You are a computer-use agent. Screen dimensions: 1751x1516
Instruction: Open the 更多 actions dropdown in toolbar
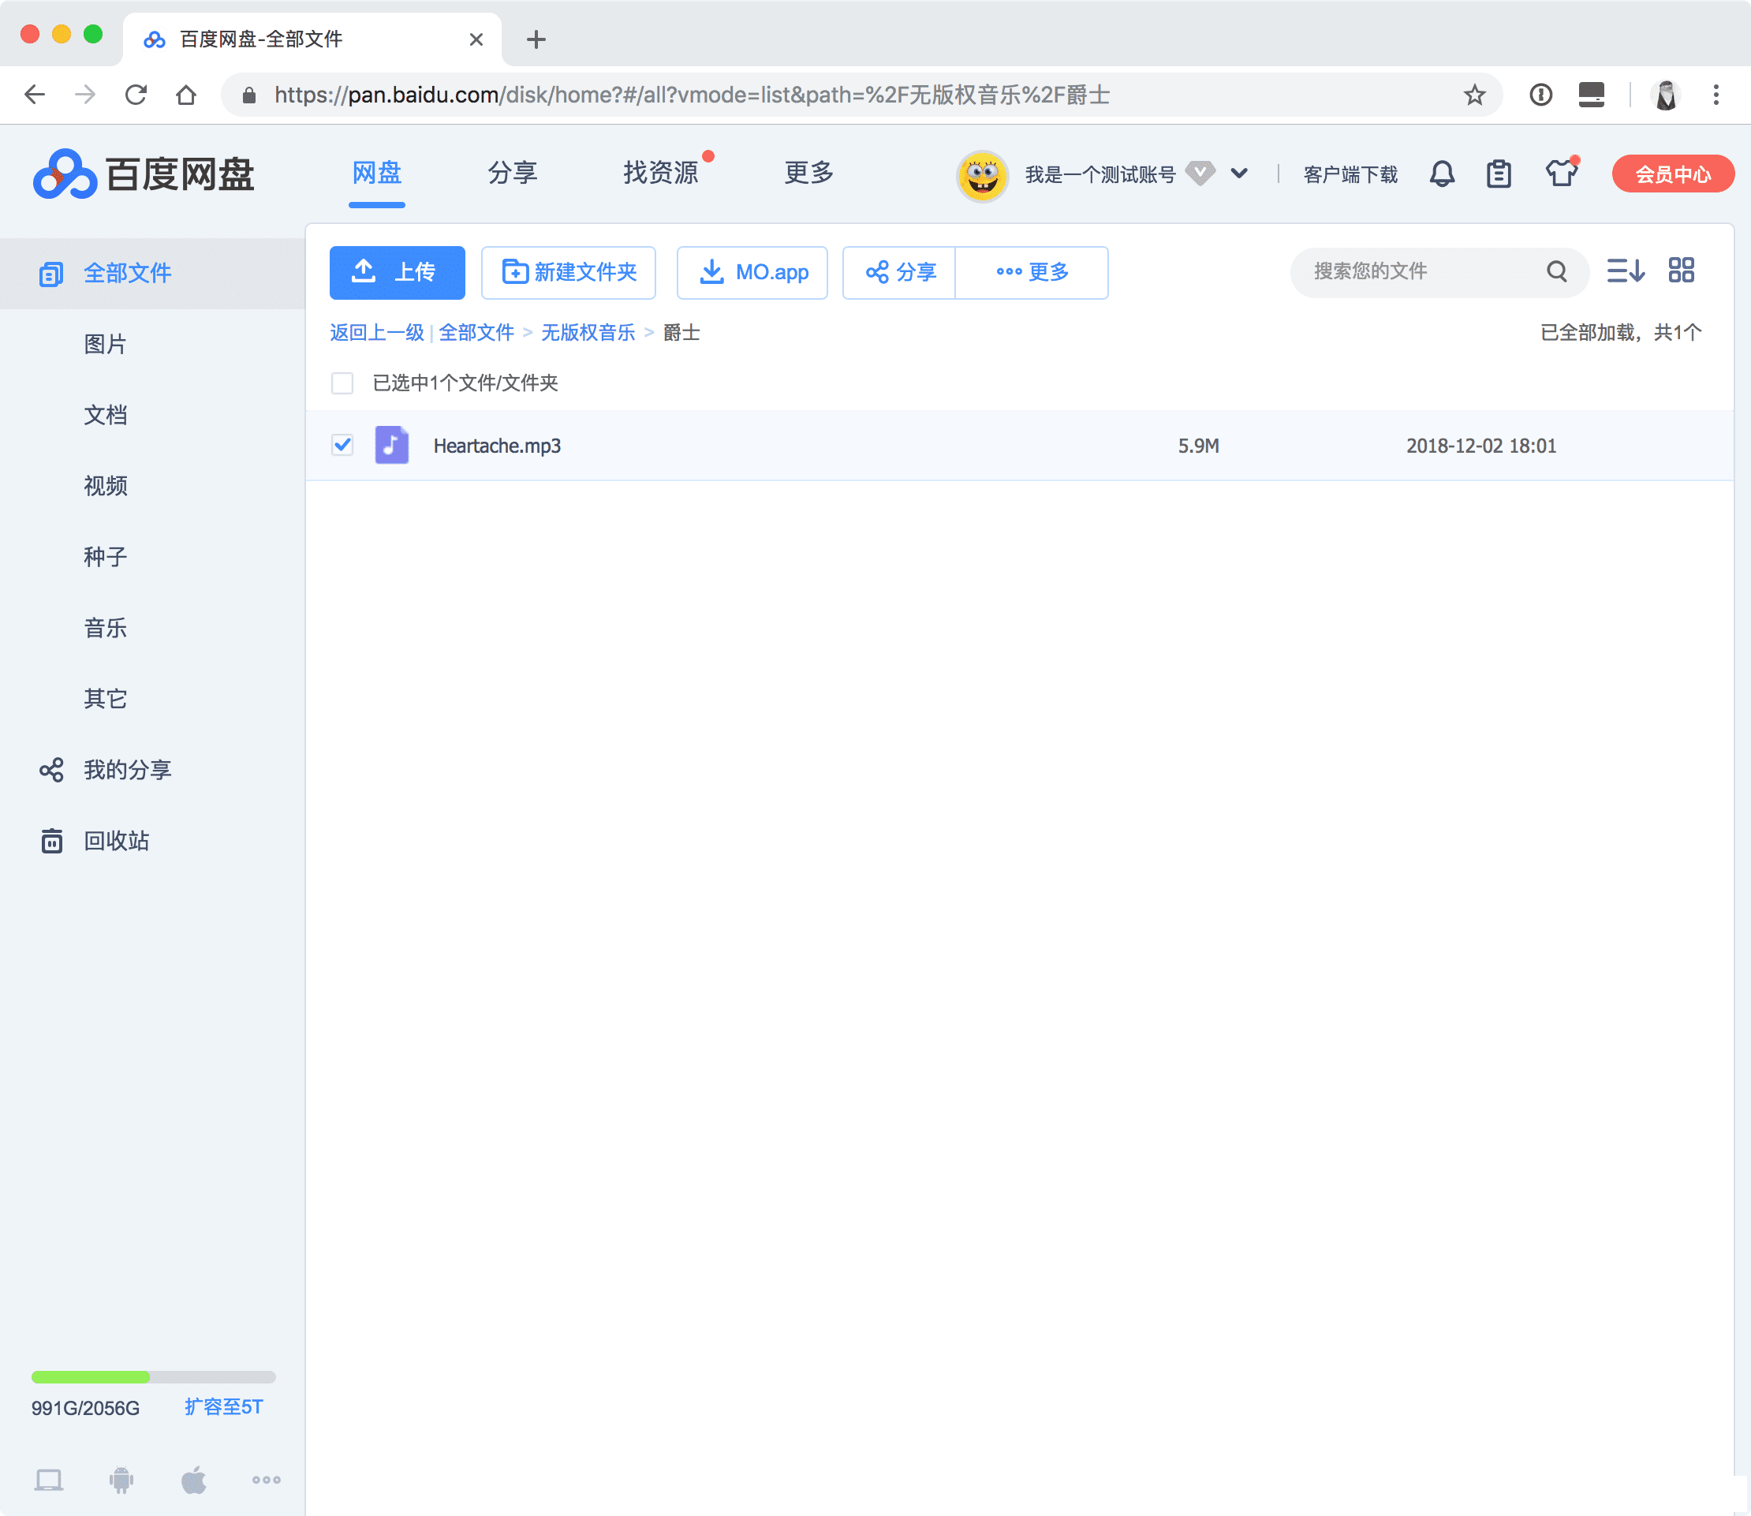tap(1032, 272)
